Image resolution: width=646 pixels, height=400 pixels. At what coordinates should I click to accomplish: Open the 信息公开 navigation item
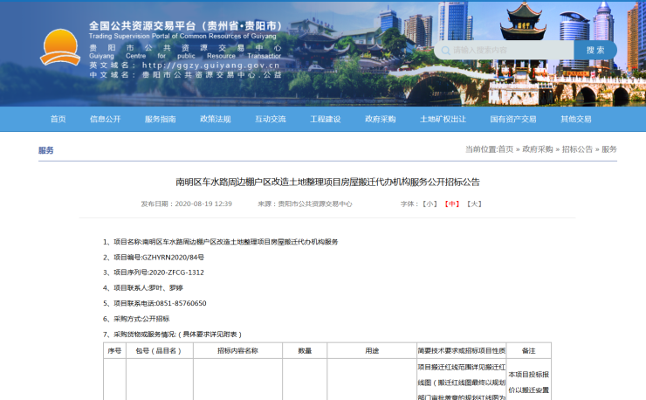(105, 119)
